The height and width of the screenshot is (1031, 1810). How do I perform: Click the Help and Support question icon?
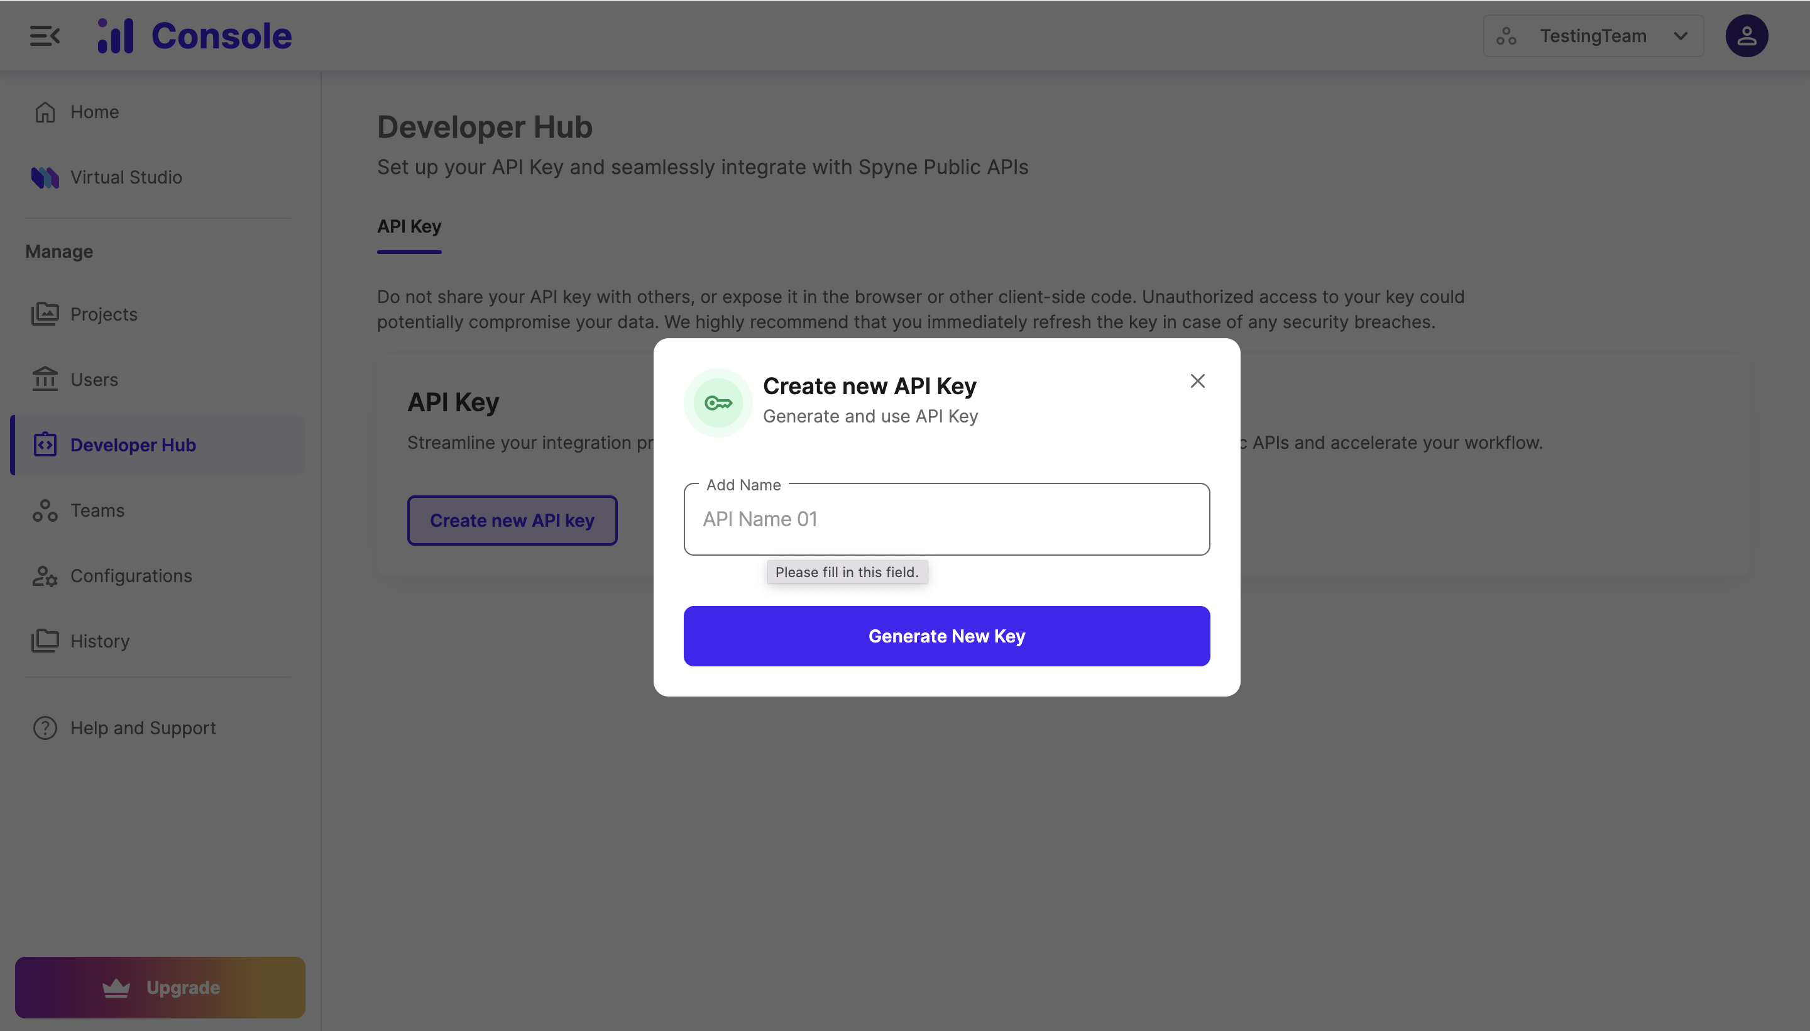click(x=45, y=728)
